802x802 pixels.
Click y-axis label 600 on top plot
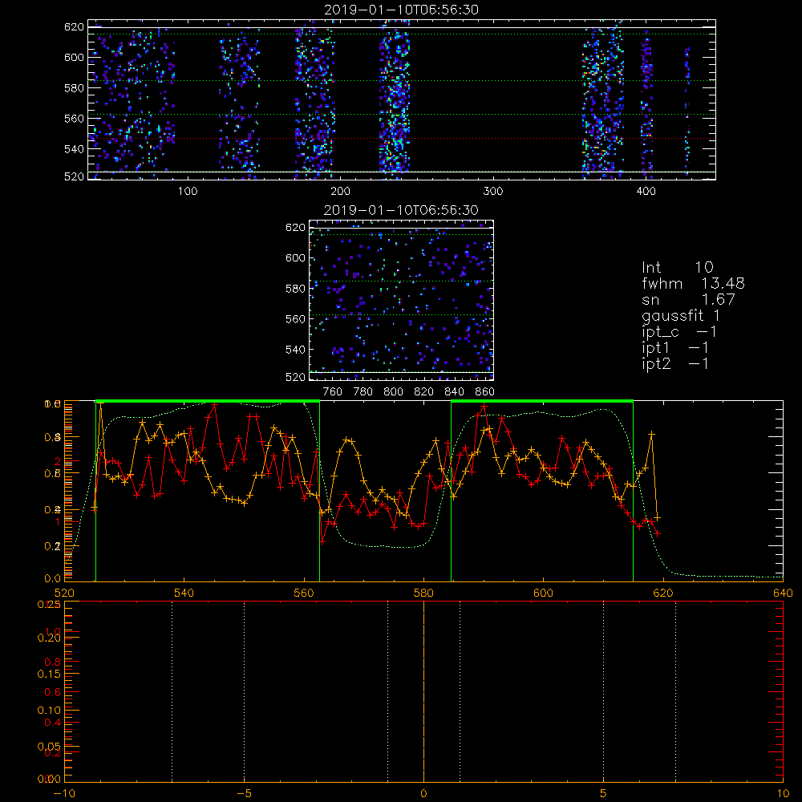pyautogui.click(x=74, y=57)
